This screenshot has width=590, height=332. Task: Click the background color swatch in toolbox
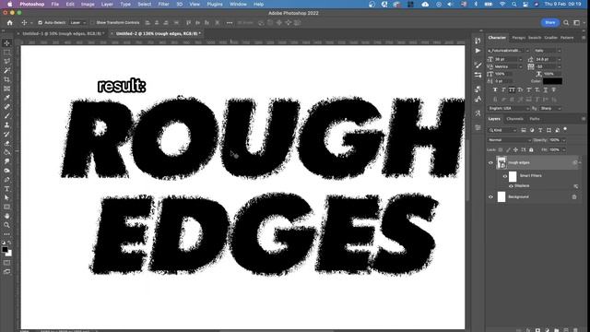coord(9,255)
